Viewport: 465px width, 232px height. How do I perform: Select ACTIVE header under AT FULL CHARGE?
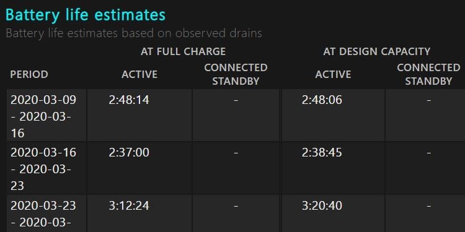point(139,74)
